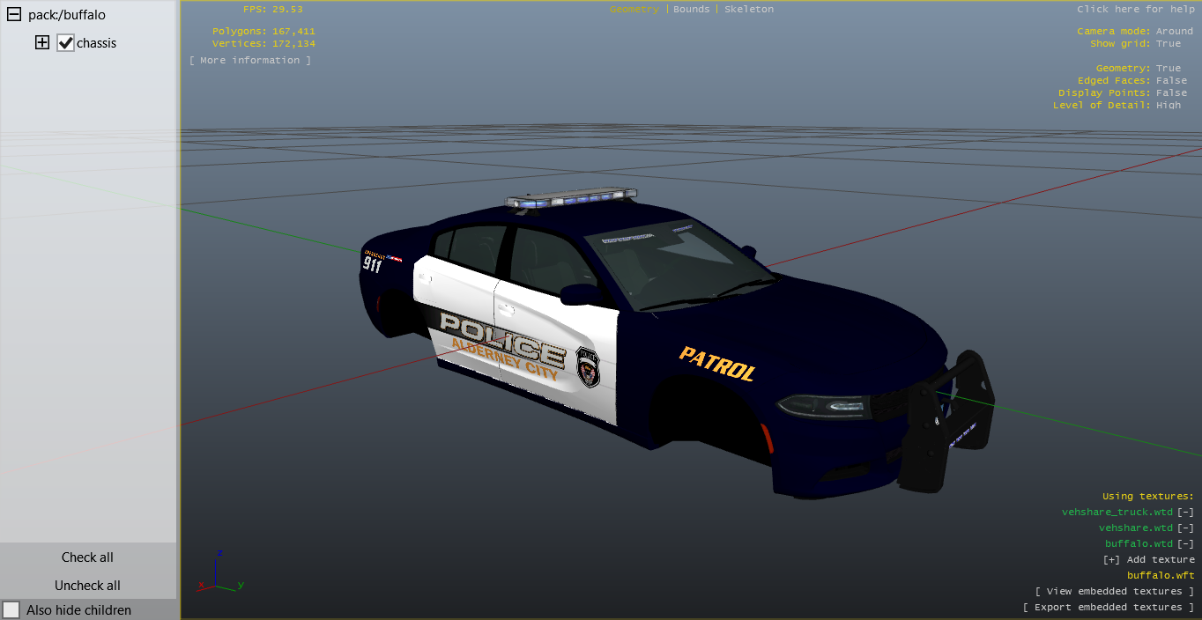1202x620 pixels.
Task: Open View embedded textures
Action: [x=1115, y=591]
